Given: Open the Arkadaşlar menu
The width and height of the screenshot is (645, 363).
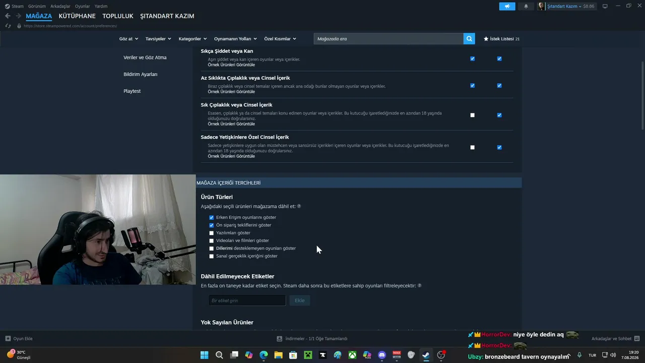Looking at the screenshot, I should pos(60,6).
